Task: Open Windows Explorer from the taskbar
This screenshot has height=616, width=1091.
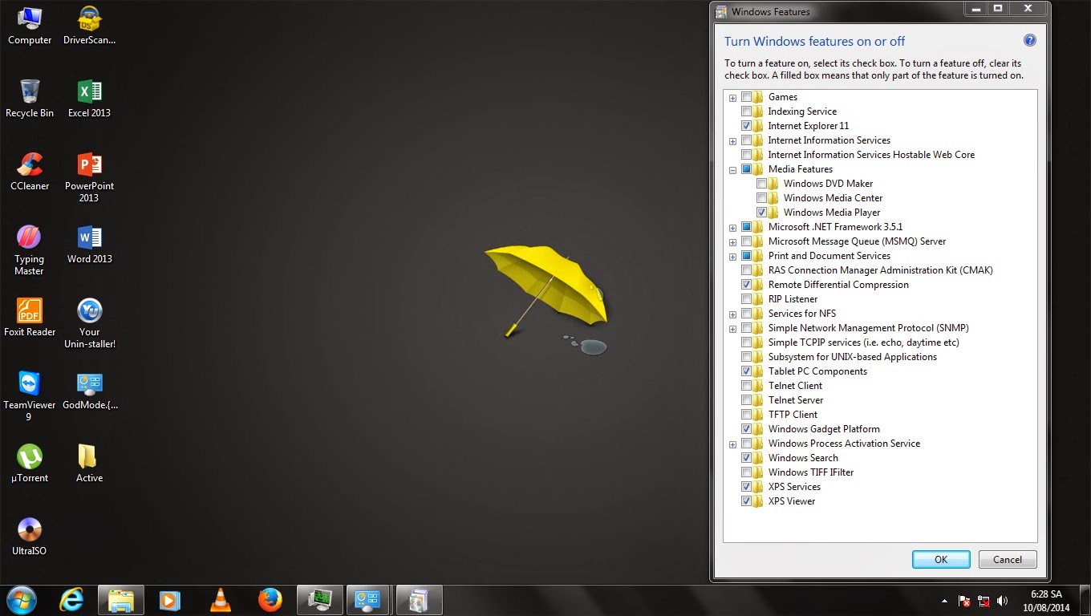Action: pyautogui.click(x=121, y=600)
